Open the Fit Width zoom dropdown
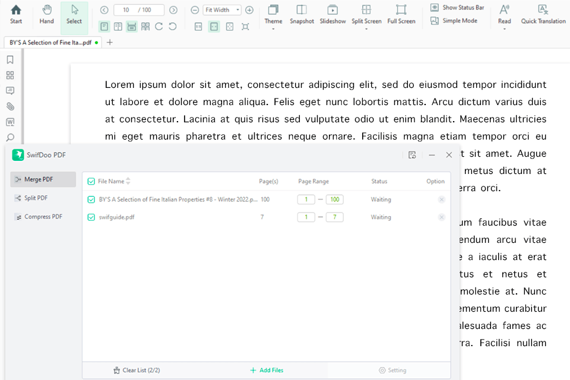 pos(237,10)
